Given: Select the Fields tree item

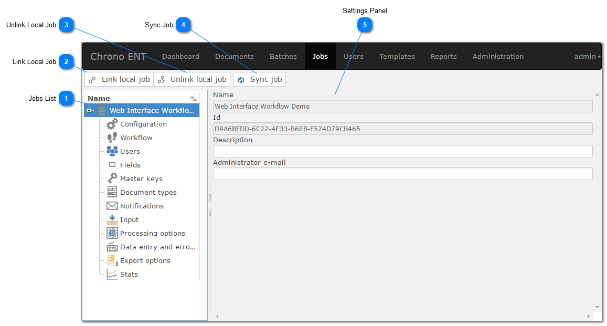Looking at the screenshot, I should (x=130, y=165).
